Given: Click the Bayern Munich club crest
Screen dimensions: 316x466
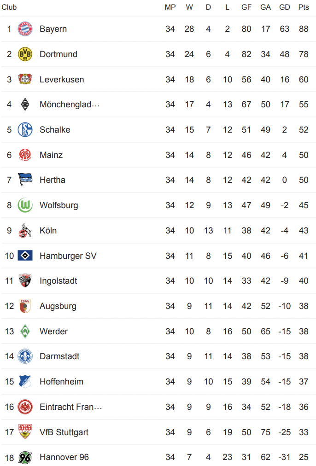Looking at the screenshot, I should tap(25, 29).
